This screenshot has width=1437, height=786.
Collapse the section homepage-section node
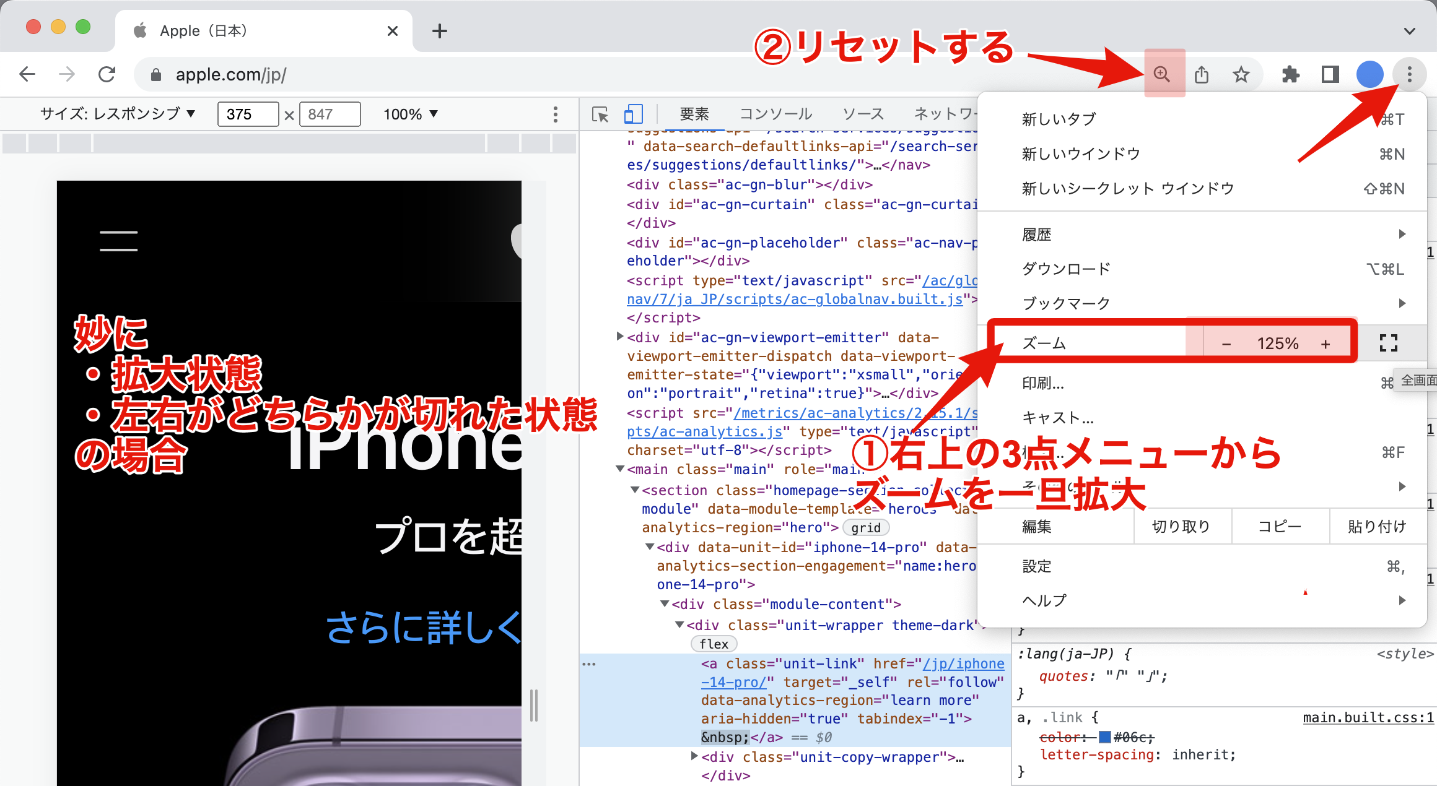634,490
